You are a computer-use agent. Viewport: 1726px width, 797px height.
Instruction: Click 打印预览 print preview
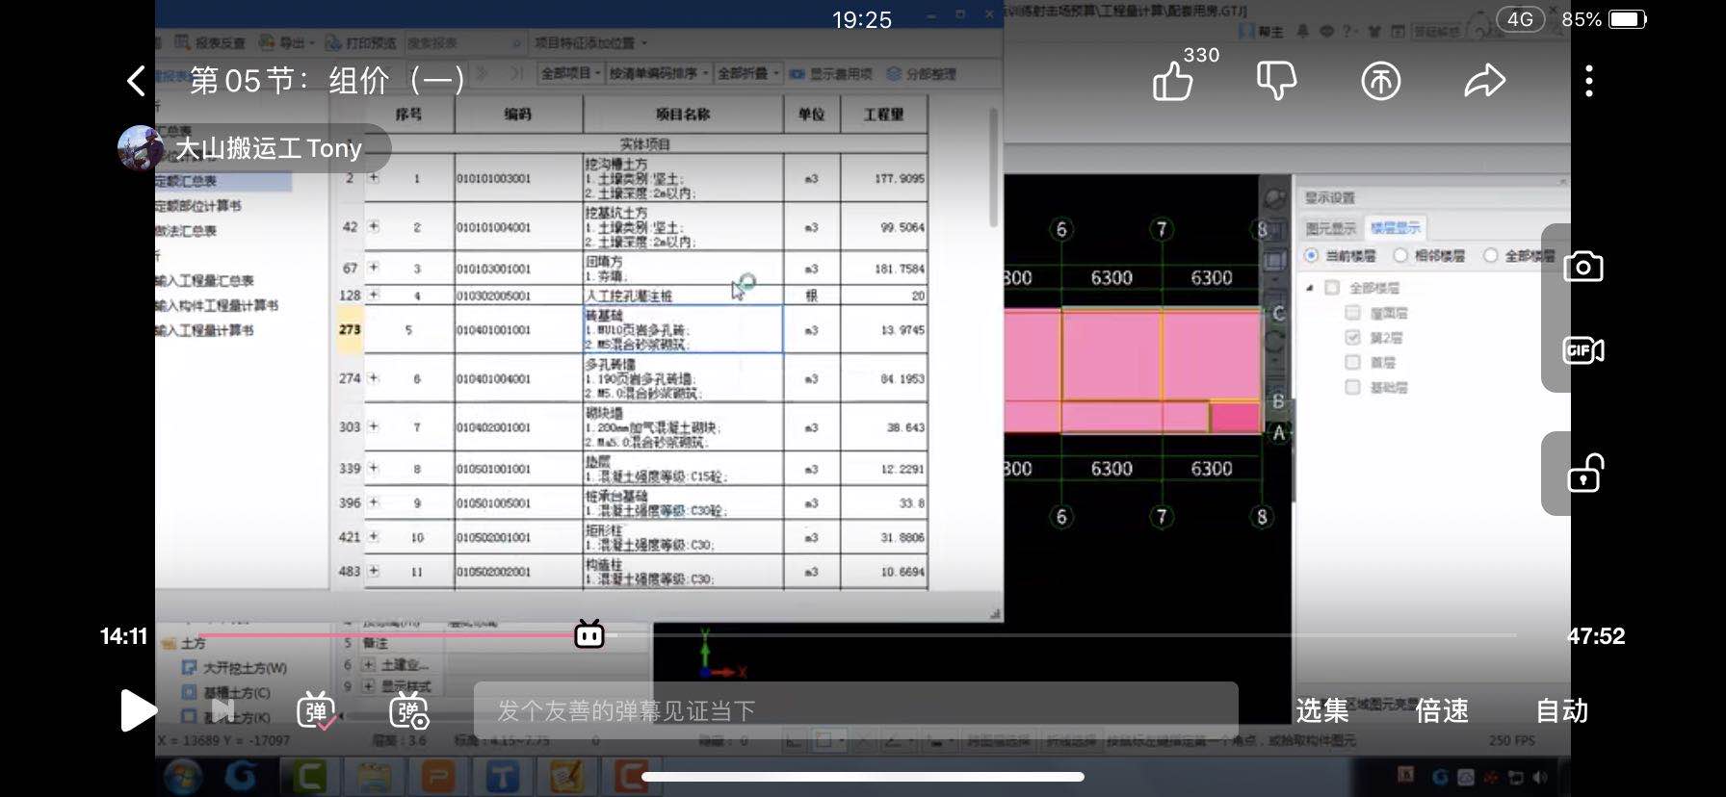click(x=362, y=43)
